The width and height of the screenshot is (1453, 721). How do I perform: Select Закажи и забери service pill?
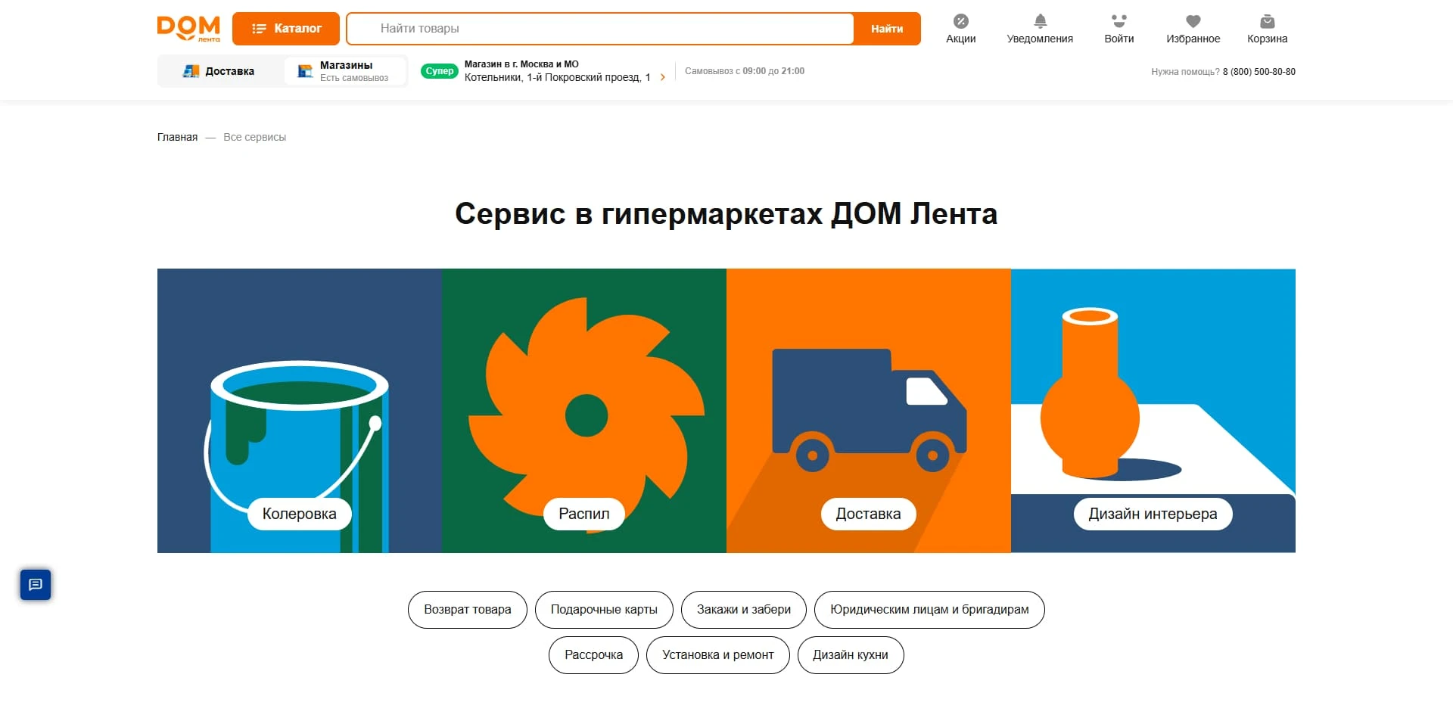point(744,610)
